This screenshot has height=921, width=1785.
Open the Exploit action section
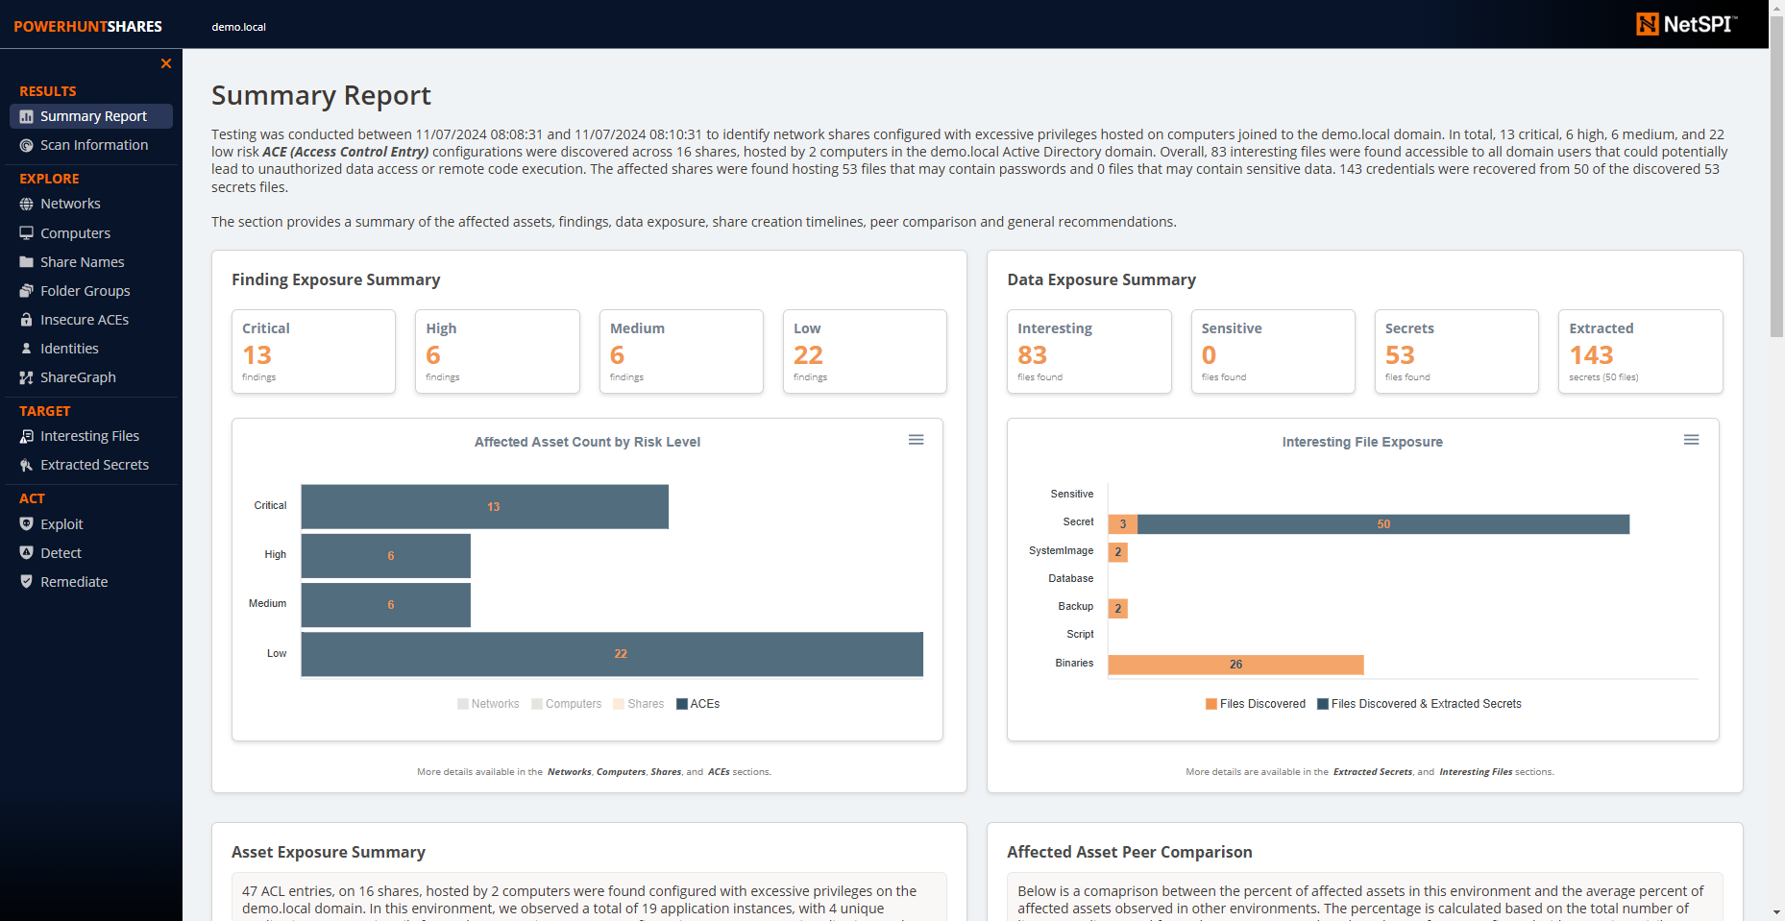[61, 523]
